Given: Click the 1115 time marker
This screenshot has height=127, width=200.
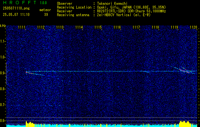Looking at the screenshot, I should tap(98, 27).
